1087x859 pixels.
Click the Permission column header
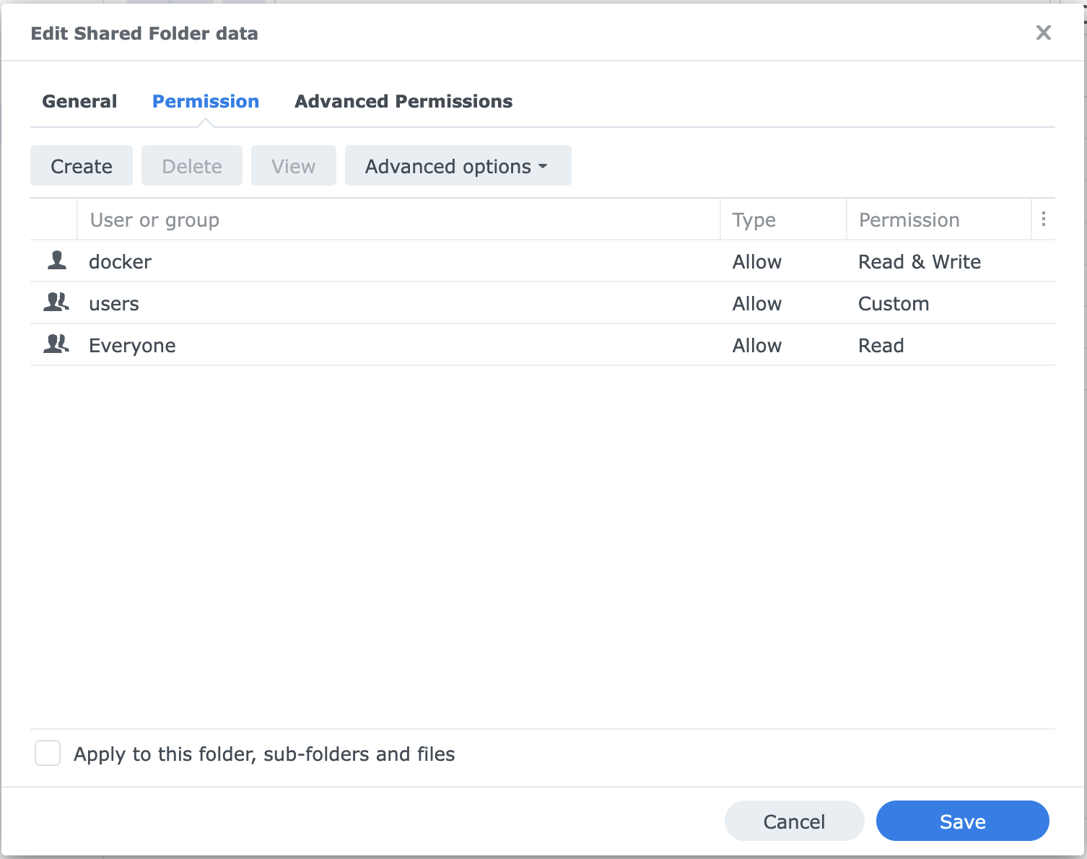(909, 219)
